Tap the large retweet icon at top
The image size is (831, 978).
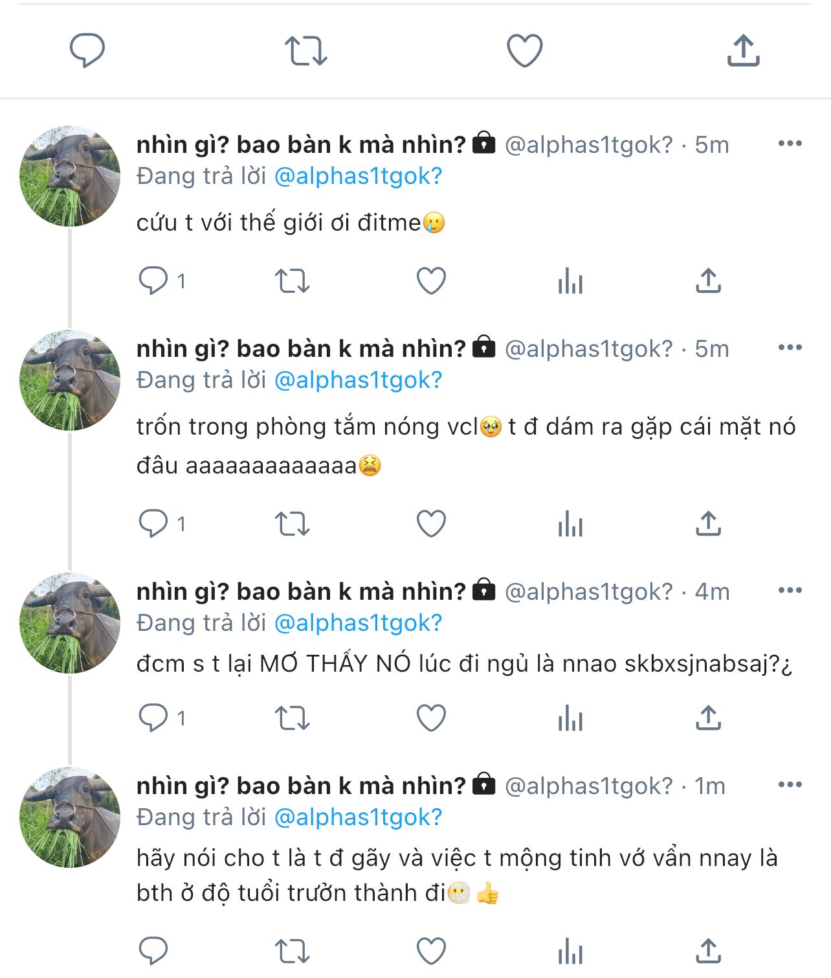306,51
